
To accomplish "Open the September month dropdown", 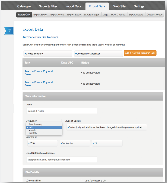I will click(75, 143).
